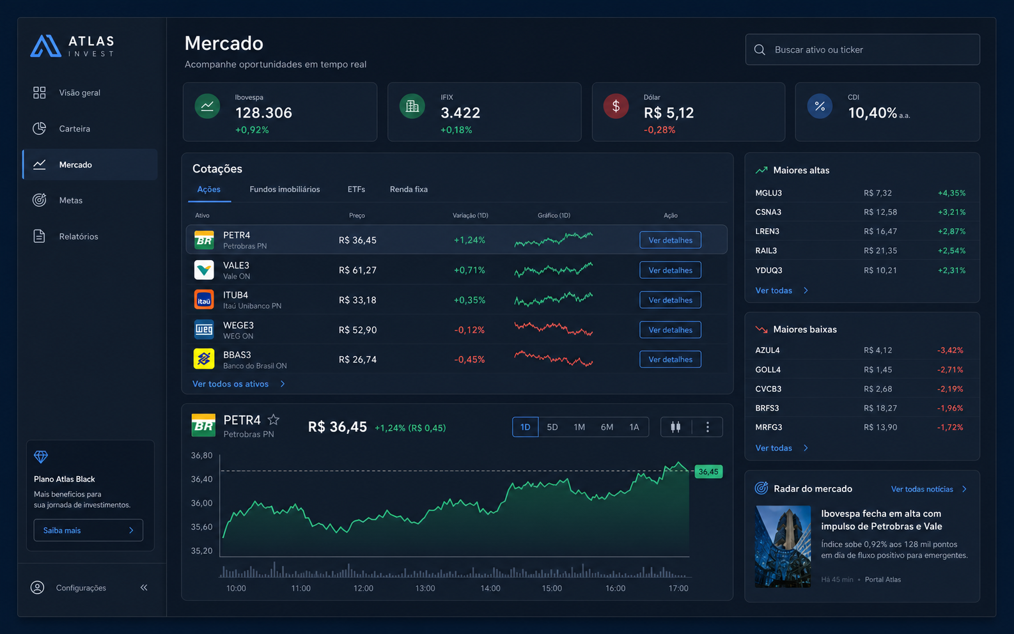Image resolution: width=1014 pixels, height=634 pixels.
Task: Click the Carteira pie chart icon
Action: pos(39,128)
